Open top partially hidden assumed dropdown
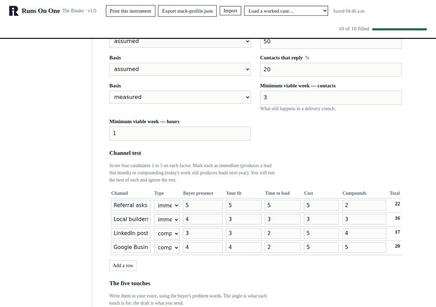Image resolution: width=436 pixels, height=307 pixels. click(x=180, y=43)
